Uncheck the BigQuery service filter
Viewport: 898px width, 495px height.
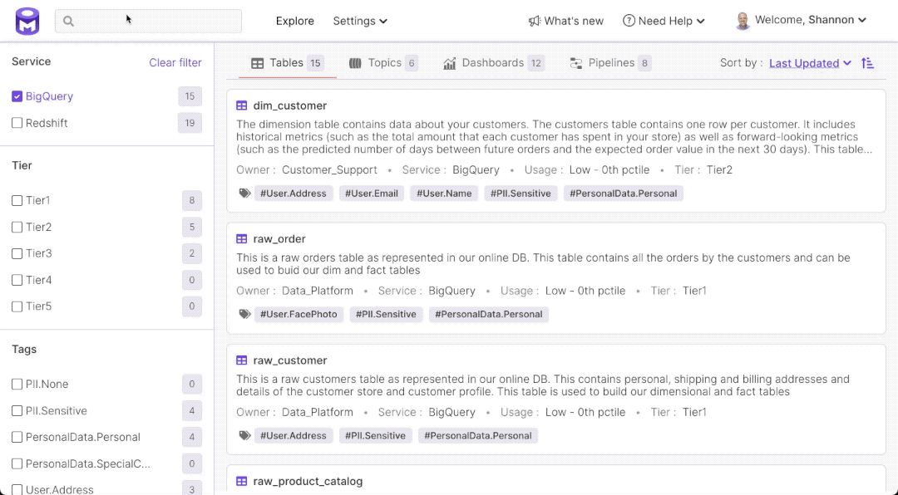pos(17,96)
